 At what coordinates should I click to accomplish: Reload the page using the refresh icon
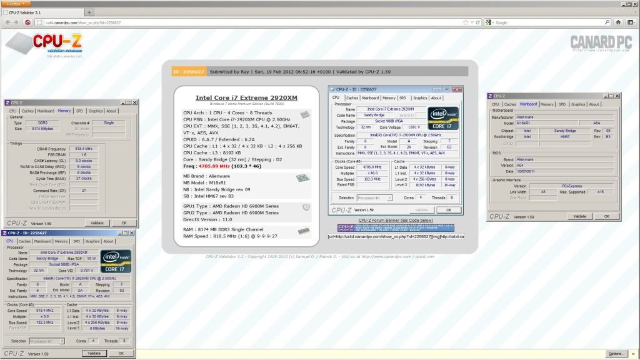477,22
